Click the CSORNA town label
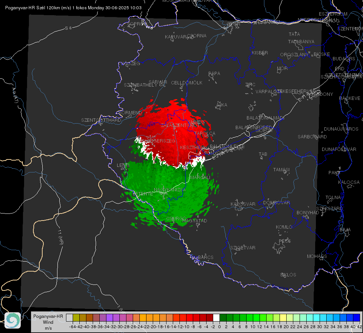Viewport: 363px width, 333px height. click(x=197, y=36)
